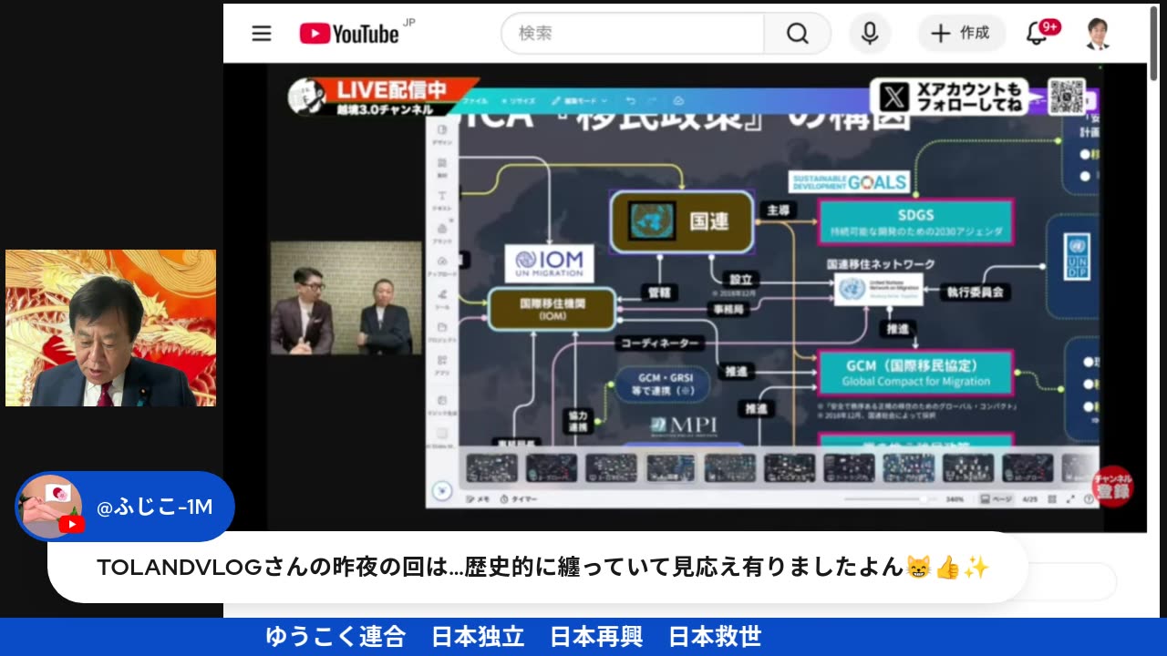The image size is (1167, 656).
Task: Select the IOM UN MIGRATION logo
Action: [x=550, y=263]
